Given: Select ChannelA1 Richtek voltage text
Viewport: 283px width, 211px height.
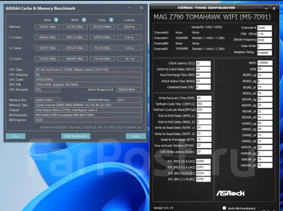Looking at the screenshot, I should (x=208, y=38).
